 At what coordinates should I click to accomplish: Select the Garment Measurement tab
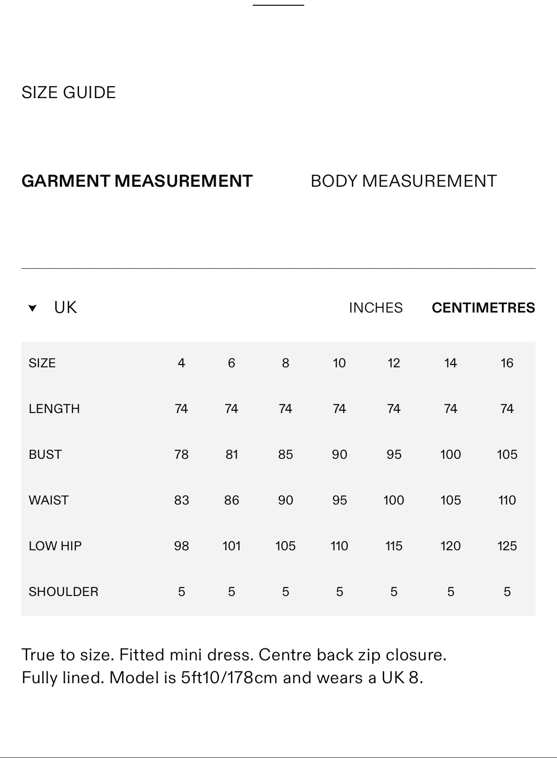click(137, 181)
